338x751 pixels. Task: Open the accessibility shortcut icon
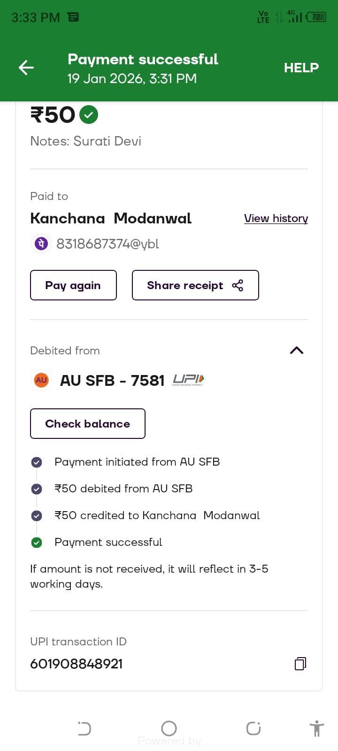317,728
